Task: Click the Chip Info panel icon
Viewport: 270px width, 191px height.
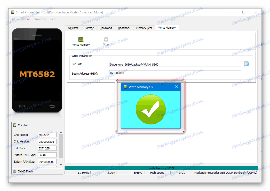Action: point(15,125)
